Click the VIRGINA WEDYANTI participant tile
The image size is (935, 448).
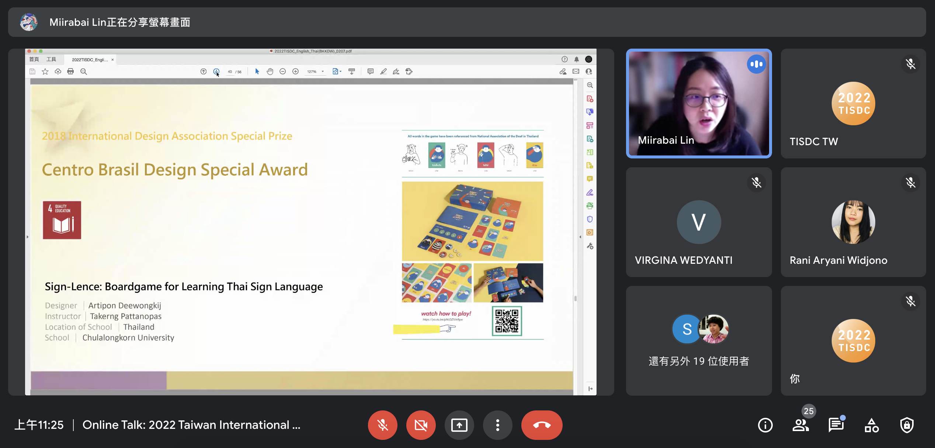pyautogui.click(x=698, y=222)
